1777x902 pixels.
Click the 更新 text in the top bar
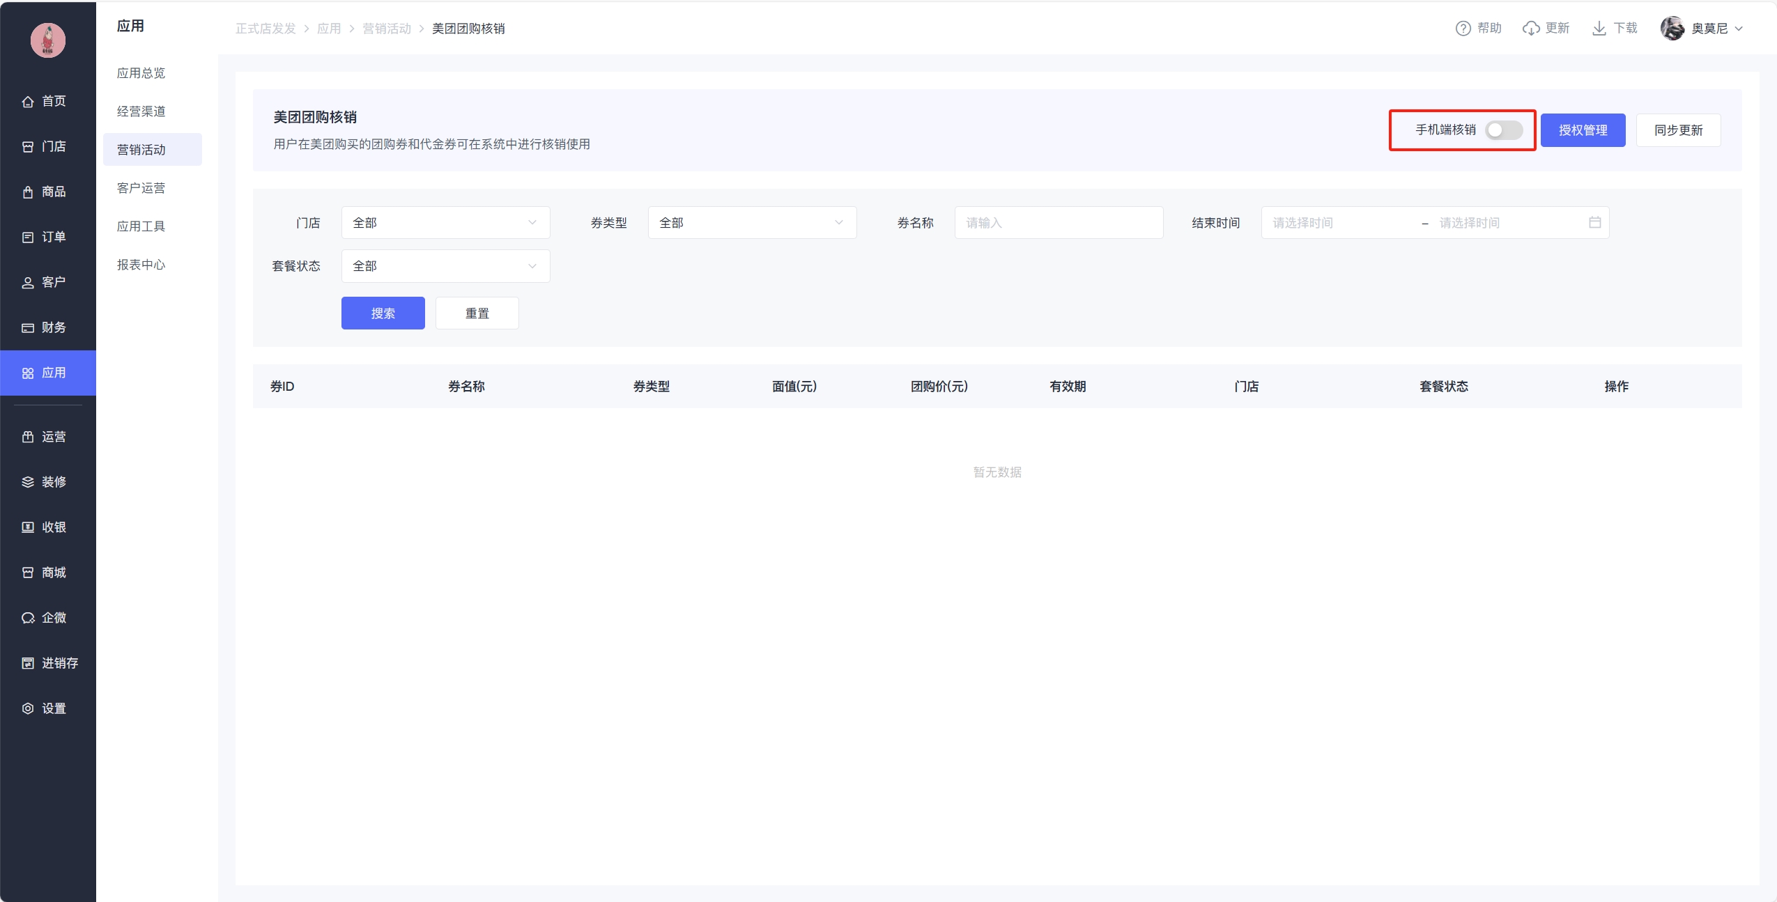point(1557,29)
